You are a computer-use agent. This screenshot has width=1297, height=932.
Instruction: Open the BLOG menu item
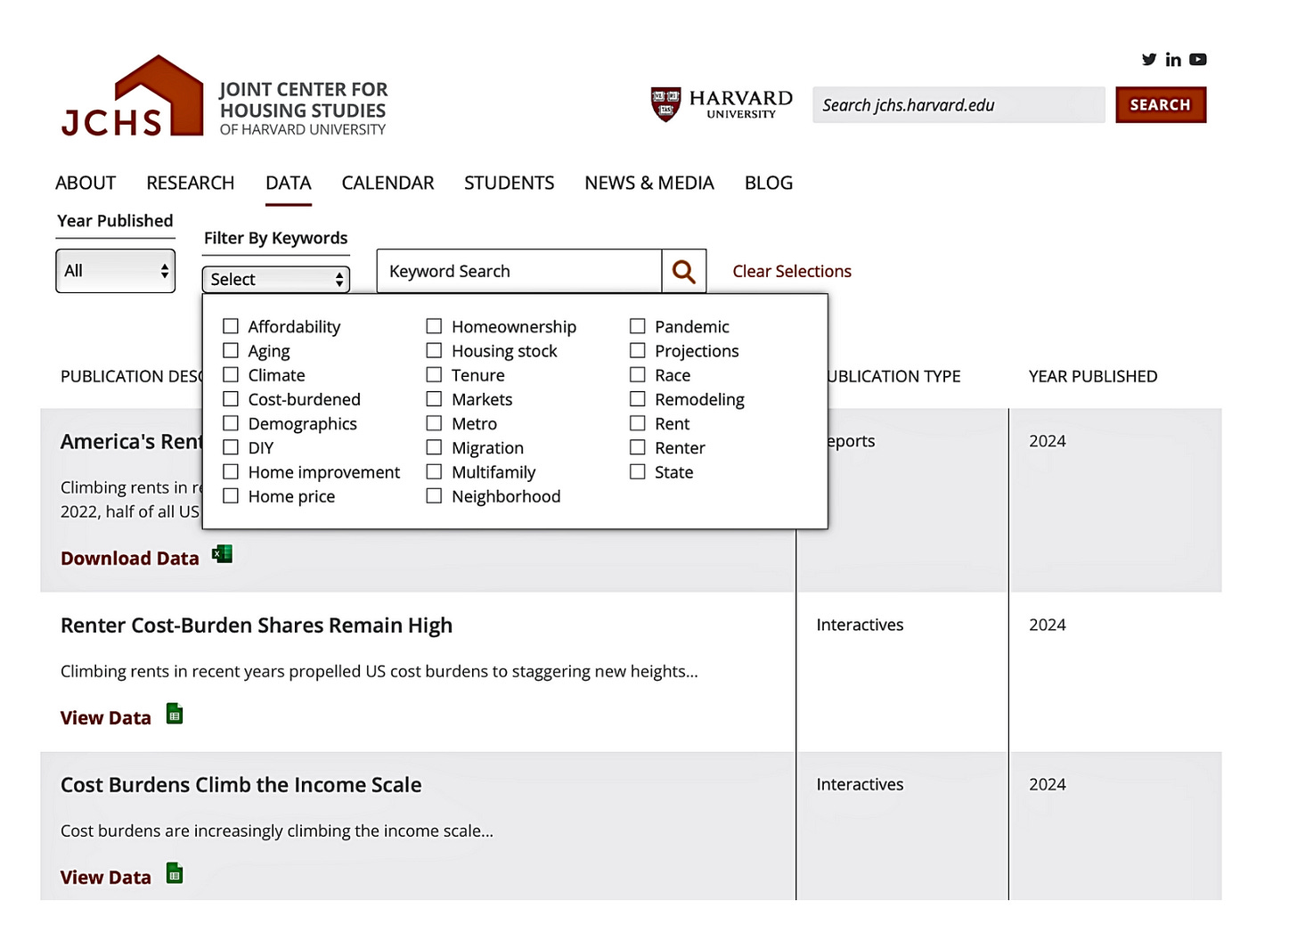(769, 183)
